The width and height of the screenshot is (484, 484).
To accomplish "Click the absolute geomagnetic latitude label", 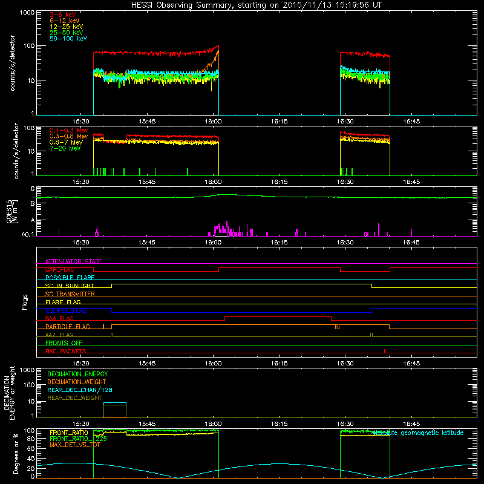I will coord(418,433).
